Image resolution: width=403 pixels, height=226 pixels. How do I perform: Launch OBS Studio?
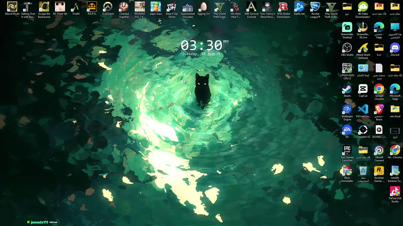point(347,50)
